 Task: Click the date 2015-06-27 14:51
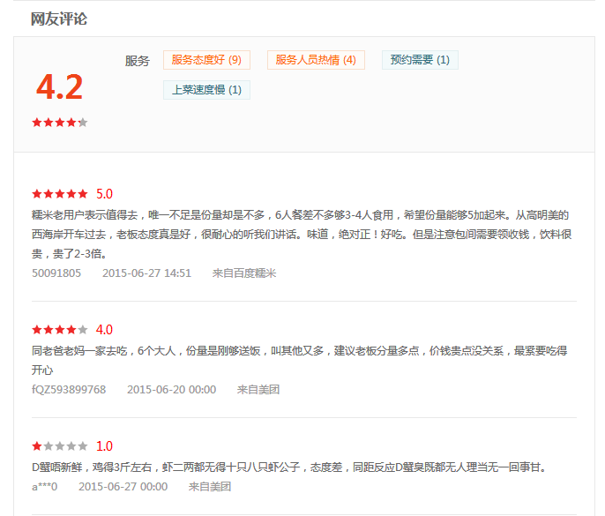pos(146,273)
